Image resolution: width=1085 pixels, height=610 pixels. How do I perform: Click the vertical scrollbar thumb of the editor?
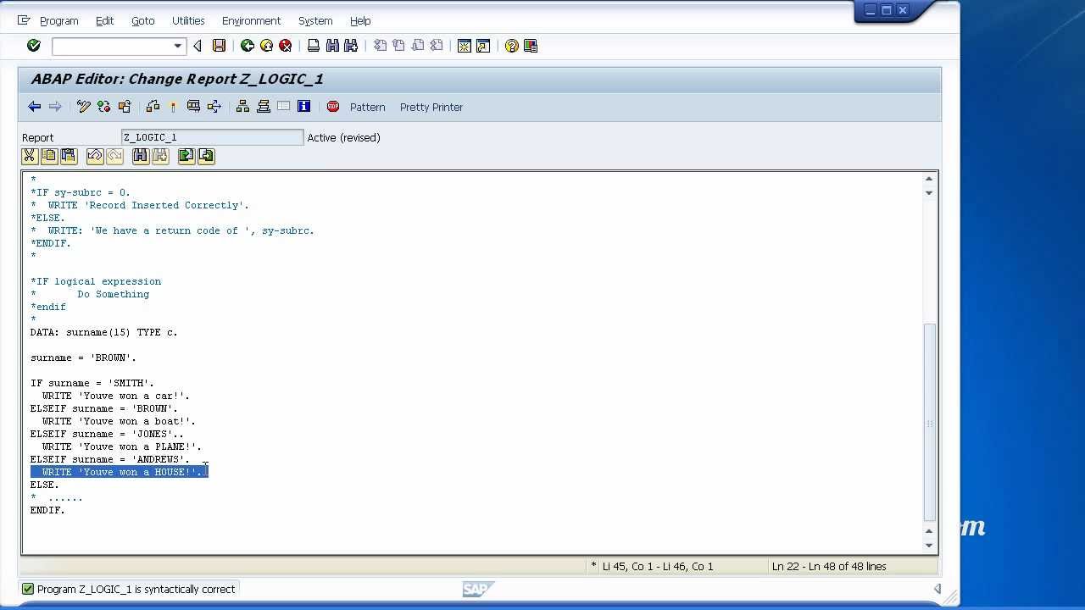tap(929, 421)
